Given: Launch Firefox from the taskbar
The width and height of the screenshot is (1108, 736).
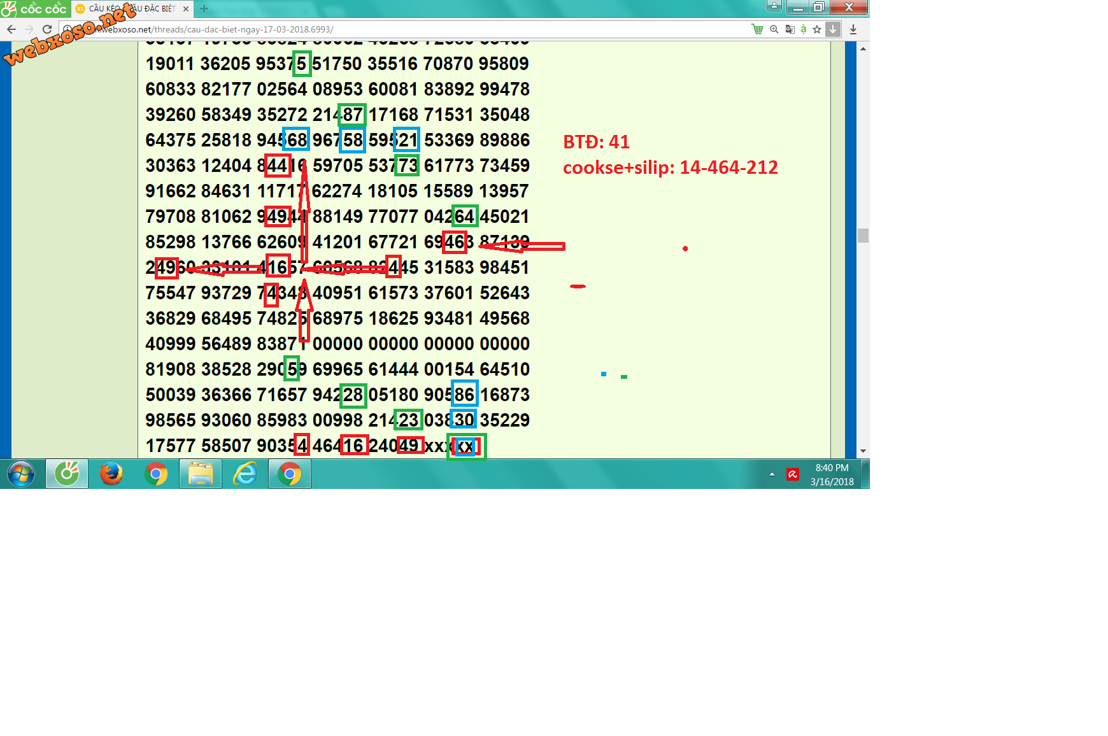Looking at the screenshot, I should pyautogui.click(x=111, y=474).
